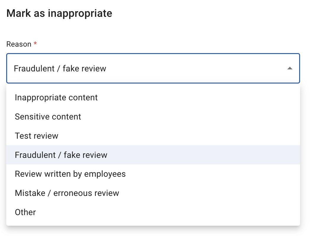Click the red required asterisk
Screen dimensions: 311x239
(x=35, y=43)
